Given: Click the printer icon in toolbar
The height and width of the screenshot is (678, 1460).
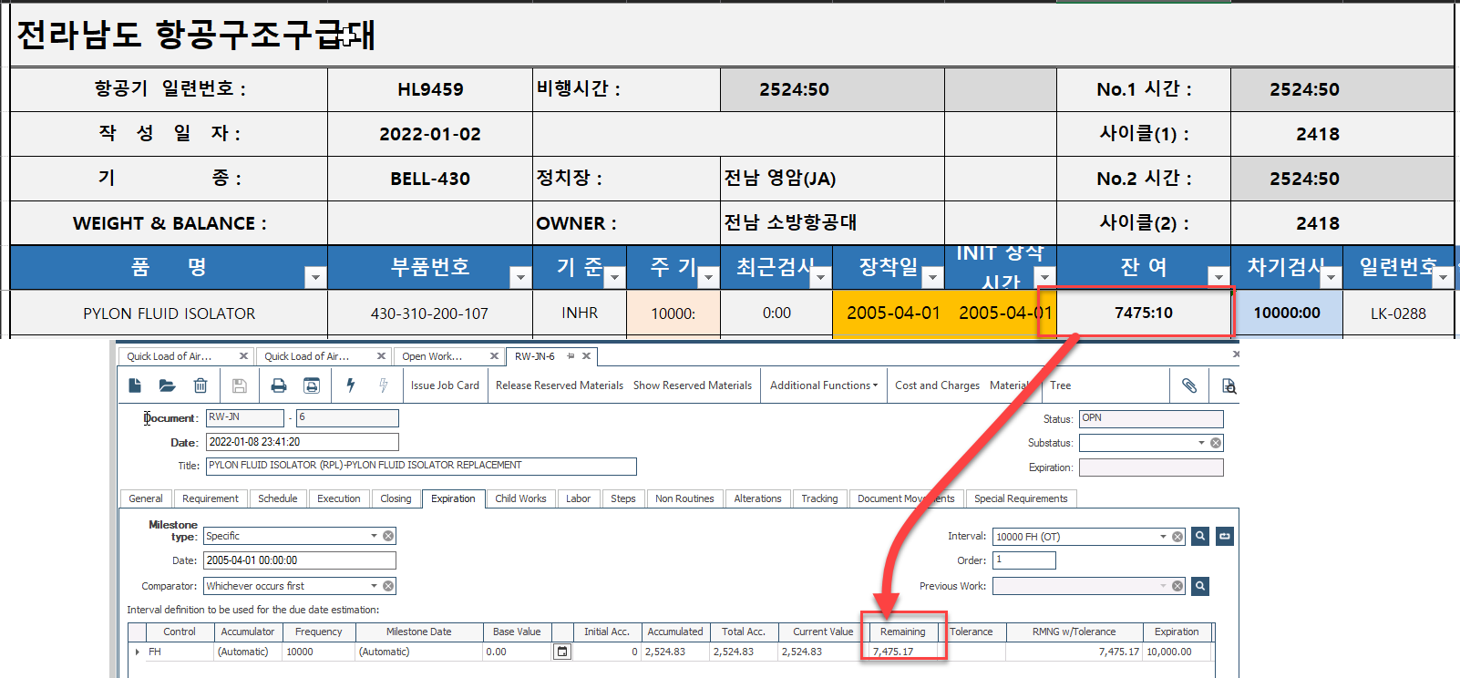Looking at the screenshot, I should pos(279,385).
